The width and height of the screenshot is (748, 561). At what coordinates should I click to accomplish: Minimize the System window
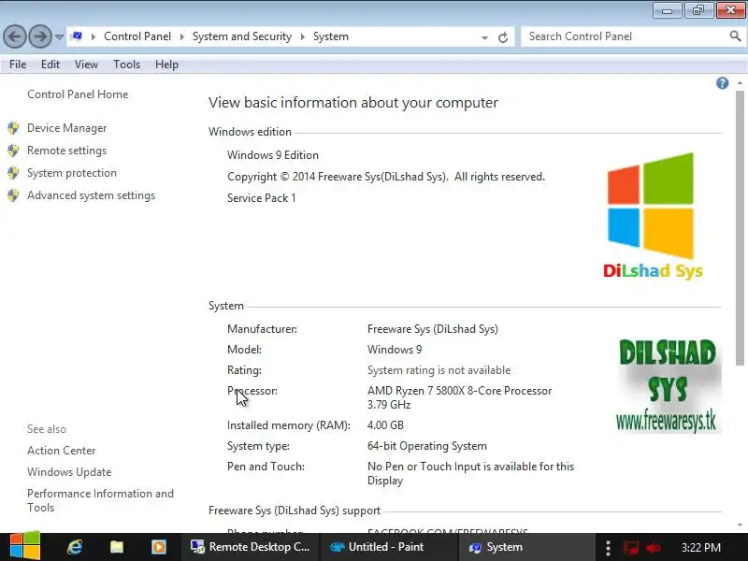[667, 10]
